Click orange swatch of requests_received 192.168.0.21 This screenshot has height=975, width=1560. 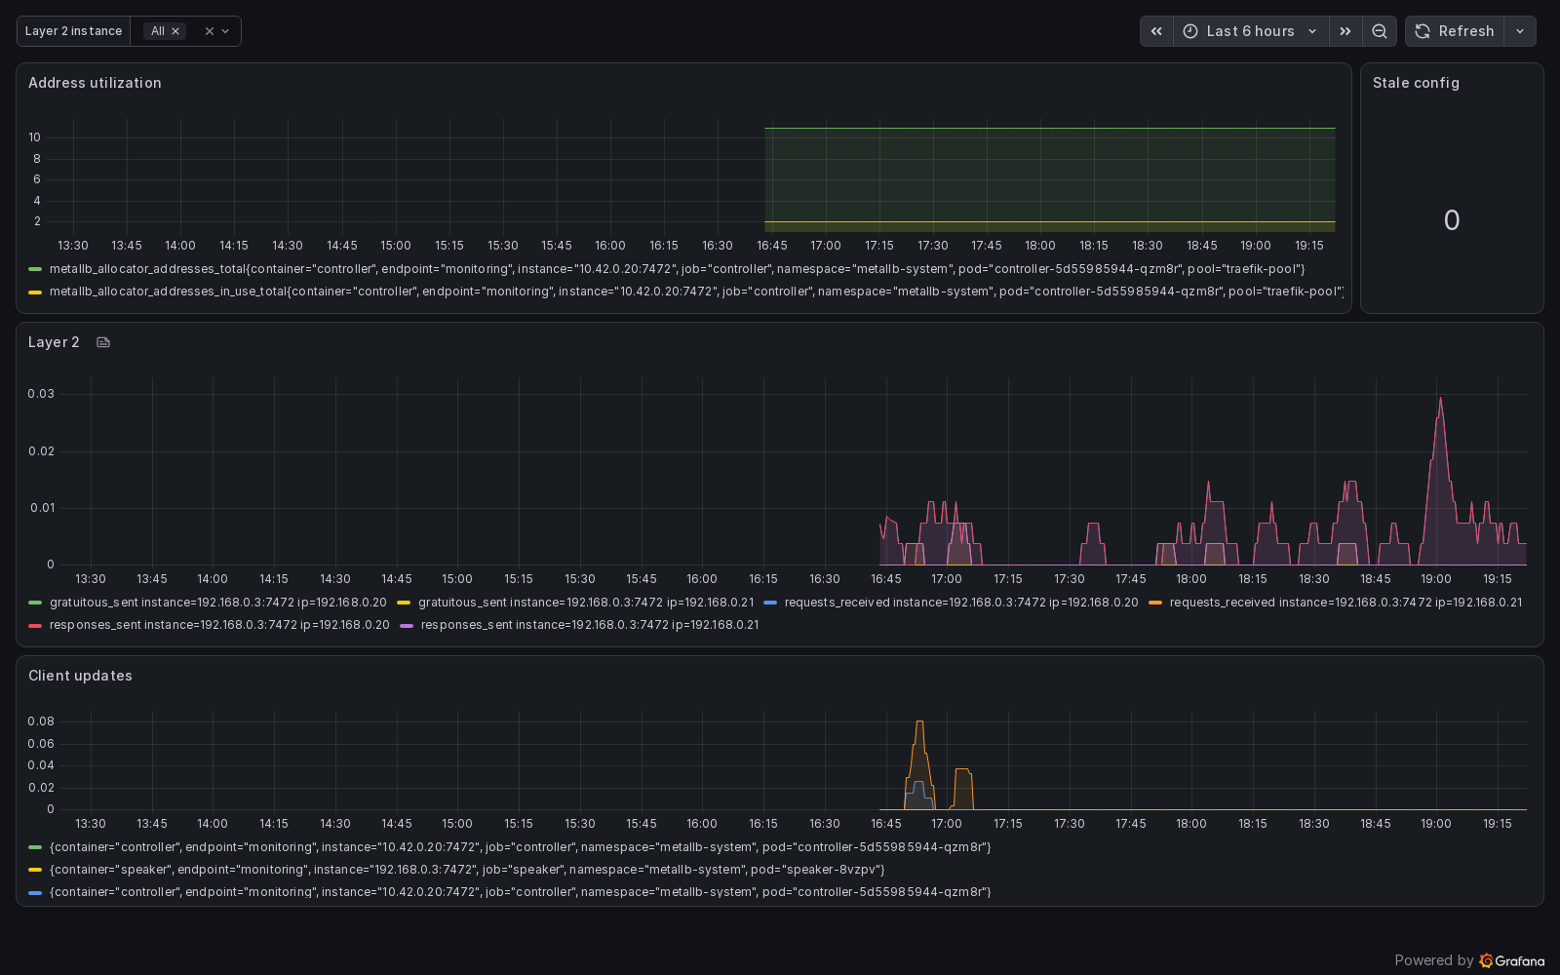coord(1155,603)
